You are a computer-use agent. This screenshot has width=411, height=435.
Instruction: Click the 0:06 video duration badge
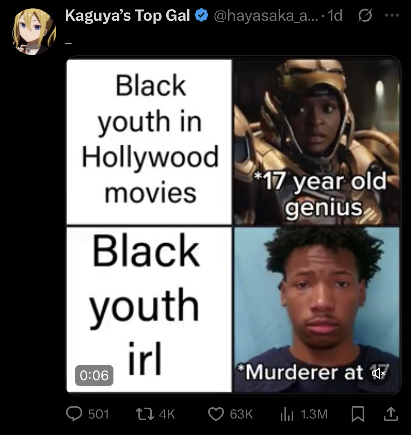[94, 375]
